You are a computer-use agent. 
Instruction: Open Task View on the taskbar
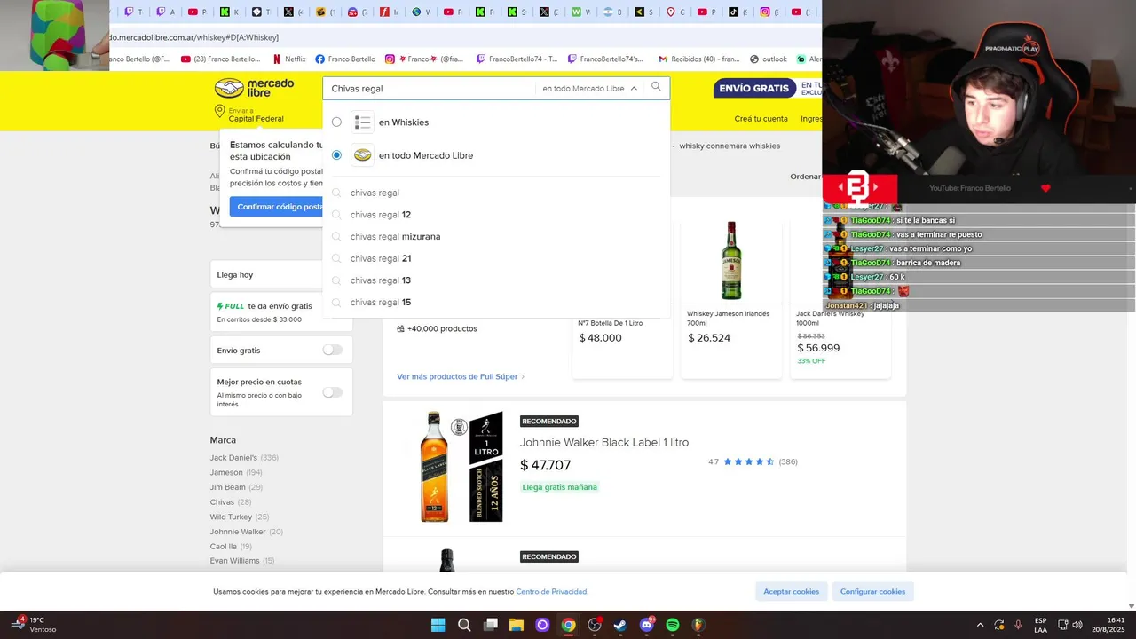[x=490, y=625]
